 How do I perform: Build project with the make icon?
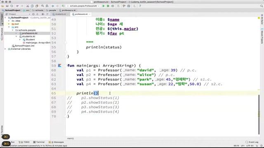(63, 6)
